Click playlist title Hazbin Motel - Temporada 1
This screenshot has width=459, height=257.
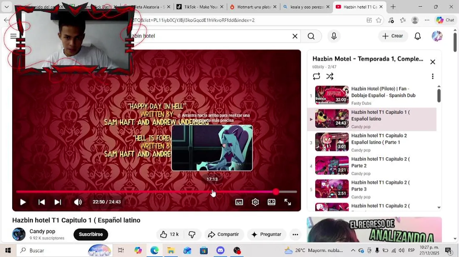pyautogui.click(x=368, y=59)
